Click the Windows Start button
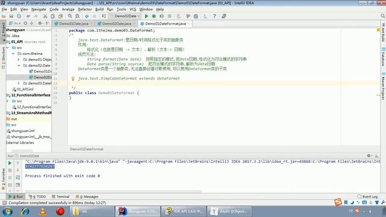 8,212
